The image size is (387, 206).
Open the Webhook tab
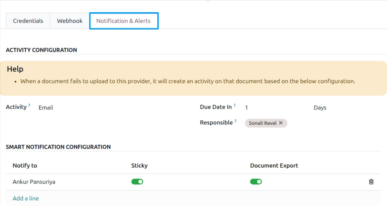[70, 21]
